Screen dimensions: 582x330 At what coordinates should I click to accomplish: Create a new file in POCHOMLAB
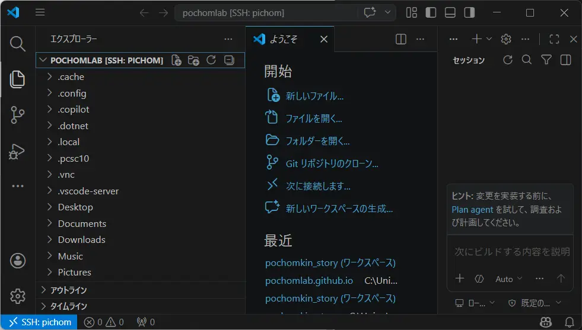click(x=176, y=60)
